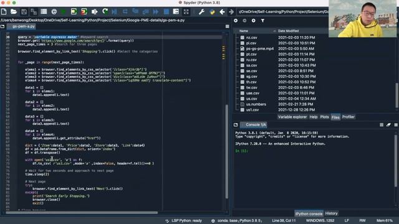The image size is (399, 224).
Task: Switch to the Plots tab
Action: coord(324,117)
